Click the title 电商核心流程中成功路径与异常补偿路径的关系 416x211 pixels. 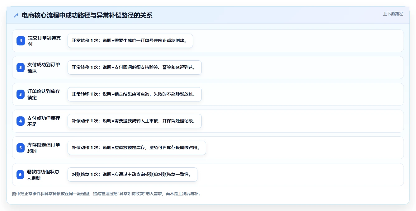(87, 15)
